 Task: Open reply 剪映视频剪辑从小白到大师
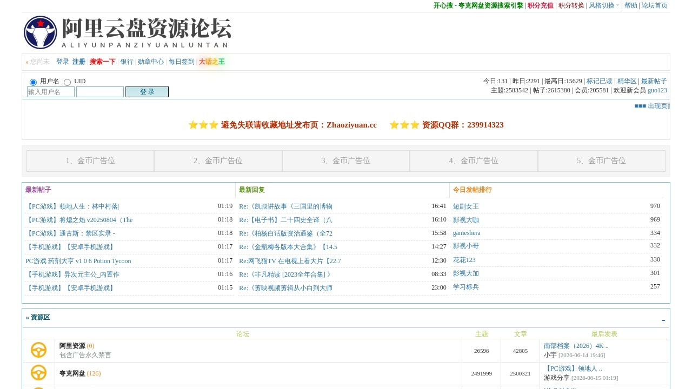click(285, 288)
